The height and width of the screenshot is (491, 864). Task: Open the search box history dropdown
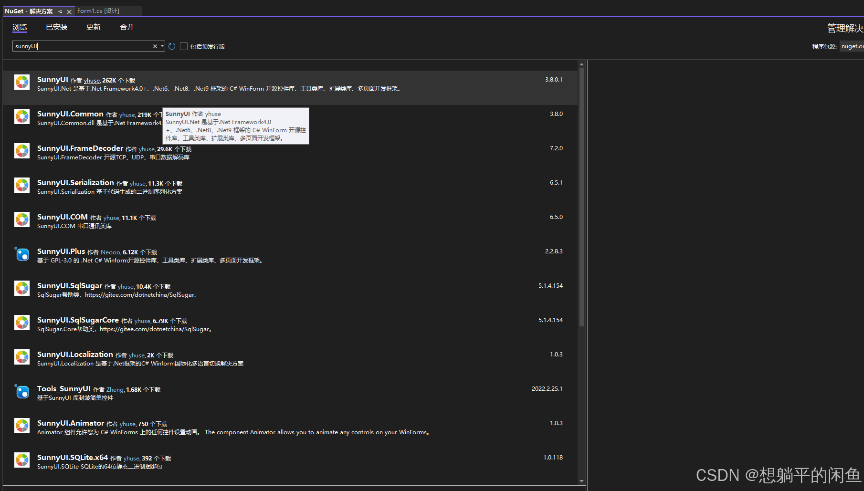click(162, 46)
